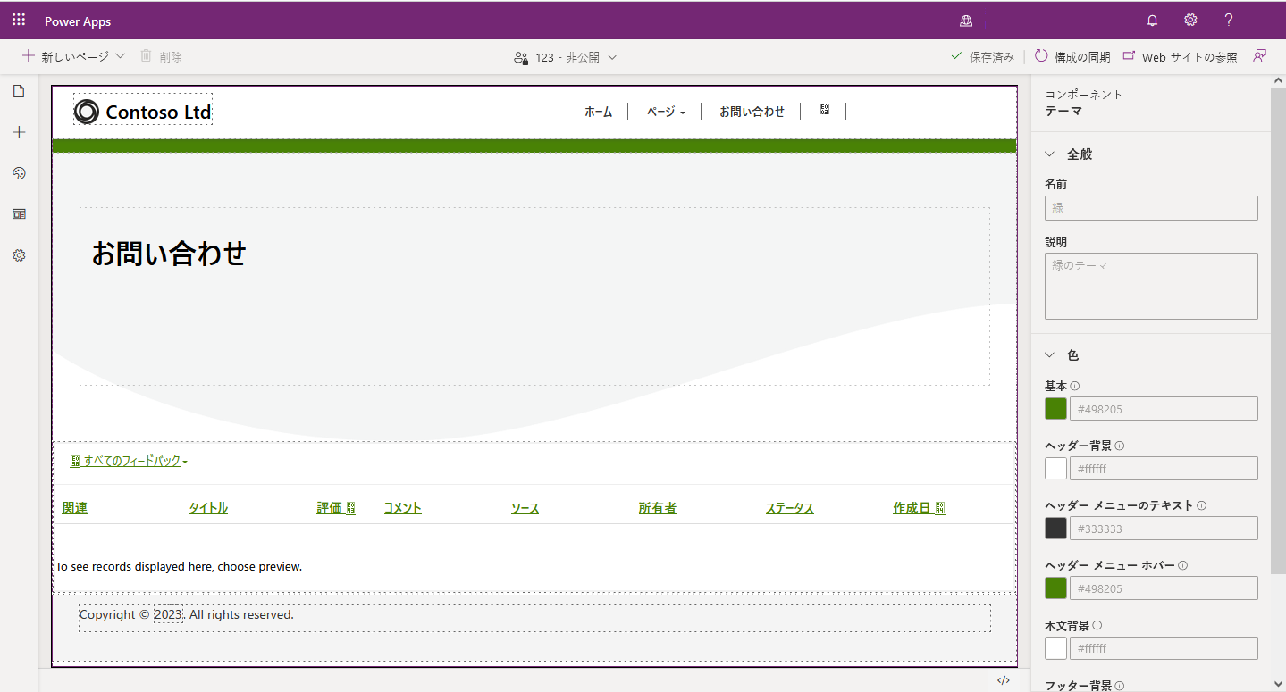Click the 基本 hex field #498205

pyautogui.click(x=1164, y=409)
